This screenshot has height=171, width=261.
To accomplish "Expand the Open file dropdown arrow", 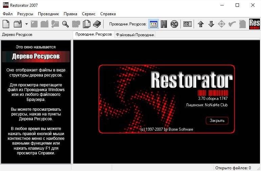I will pos(26,24).
